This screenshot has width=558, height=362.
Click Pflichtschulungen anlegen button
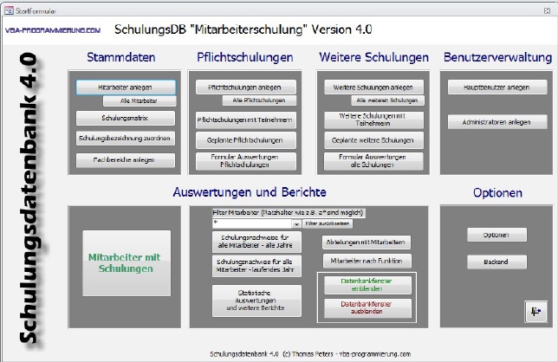(x=246, y=87)
